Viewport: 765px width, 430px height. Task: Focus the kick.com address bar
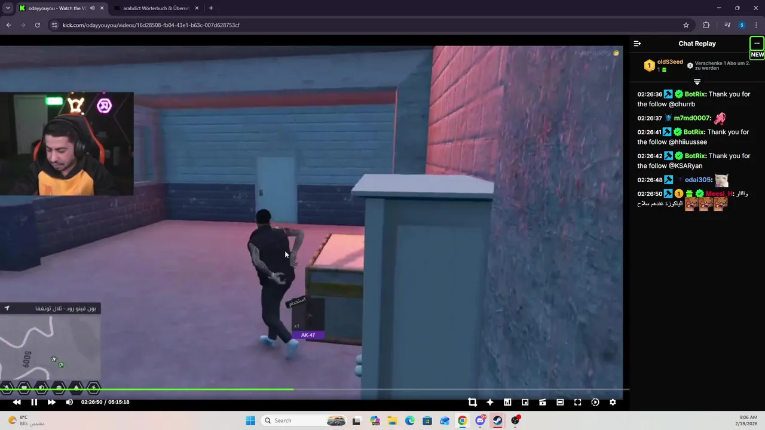pyautogui.click(x=371, y=25)
